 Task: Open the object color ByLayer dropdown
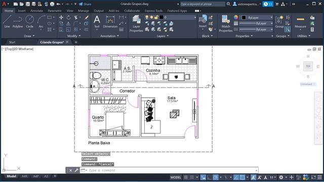(x=257, y=18)
